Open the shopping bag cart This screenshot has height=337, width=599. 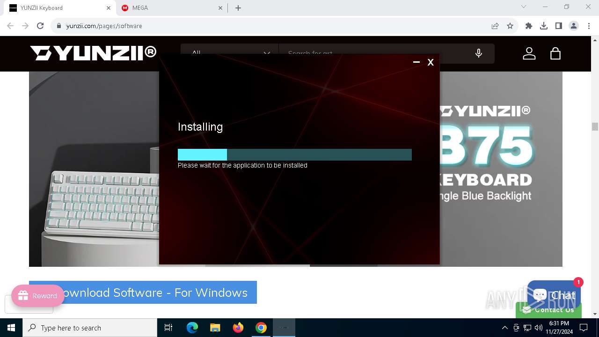point(555,53)
